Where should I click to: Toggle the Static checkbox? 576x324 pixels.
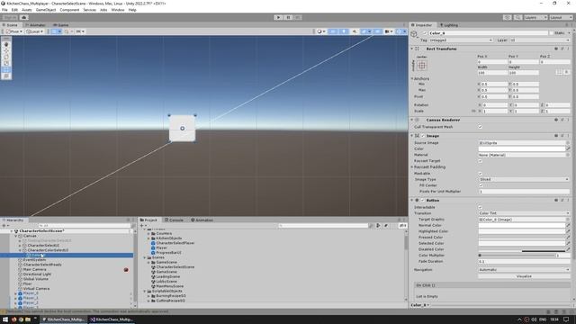tap(552, 33)
